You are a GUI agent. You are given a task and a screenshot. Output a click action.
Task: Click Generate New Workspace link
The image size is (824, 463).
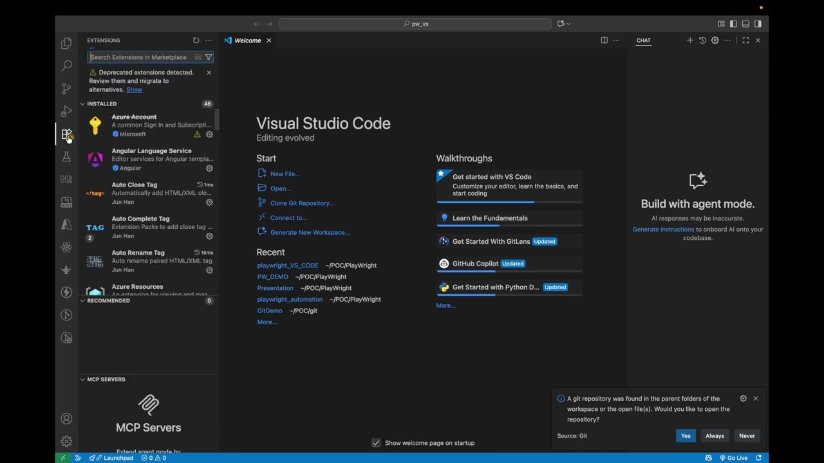click(310, 232)
